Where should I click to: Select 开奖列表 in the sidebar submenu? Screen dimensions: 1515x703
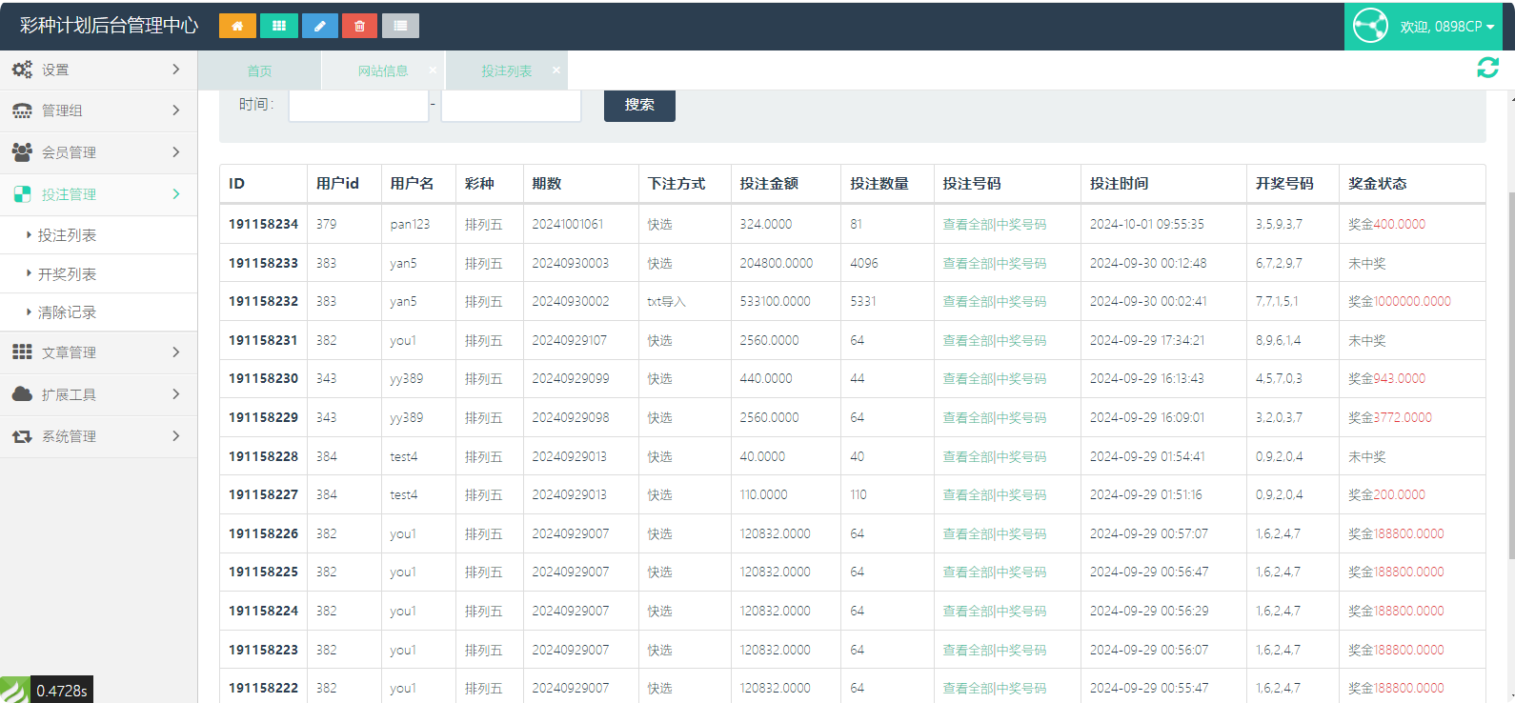pos(67,274)
